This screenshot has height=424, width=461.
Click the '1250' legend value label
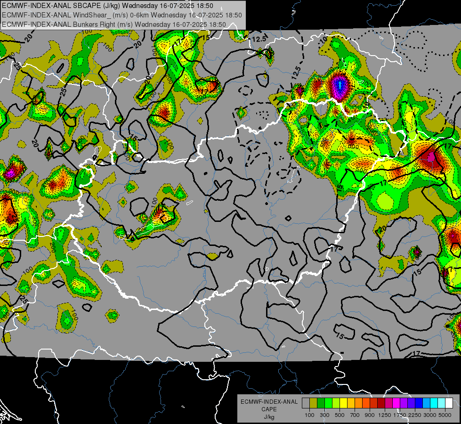click(385, 415)
